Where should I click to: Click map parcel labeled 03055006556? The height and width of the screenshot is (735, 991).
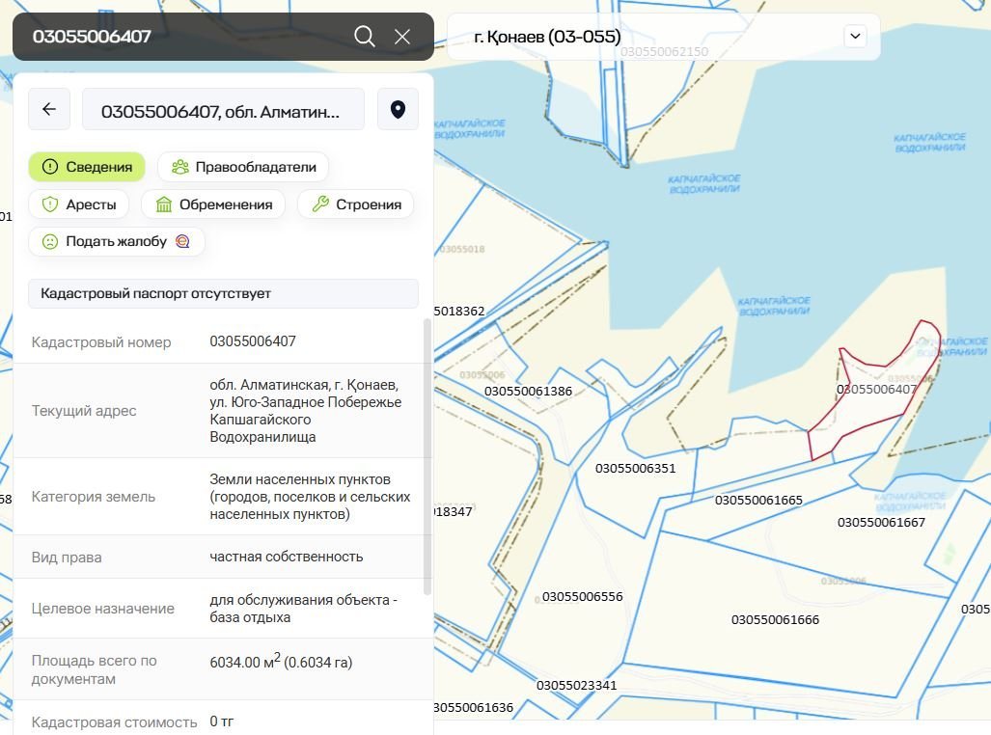(x=582, y=596)
